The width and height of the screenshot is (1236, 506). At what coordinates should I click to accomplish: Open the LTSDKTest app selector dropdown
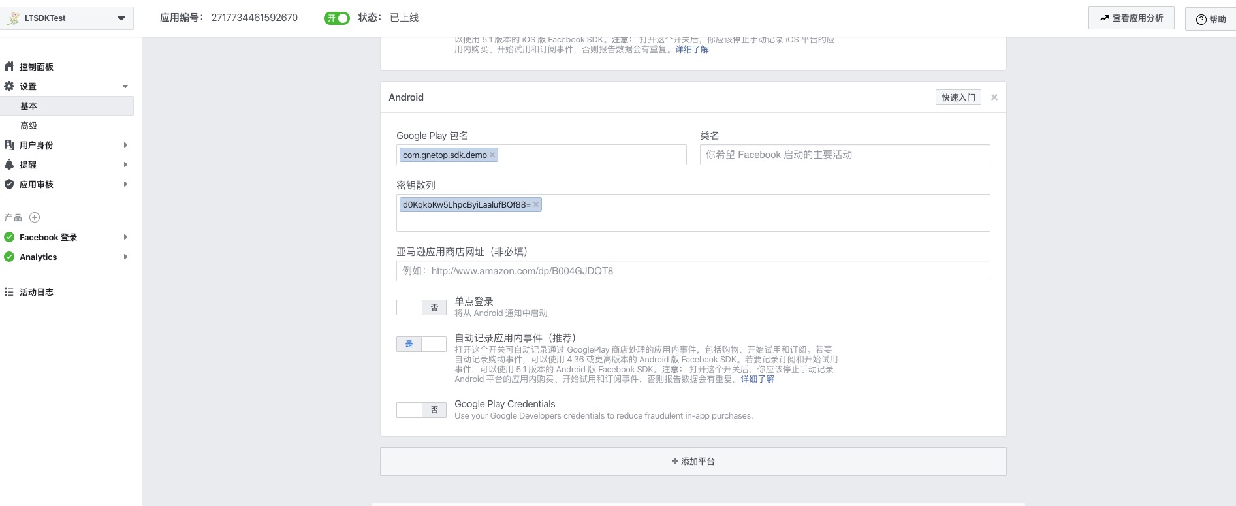[67, 18]
